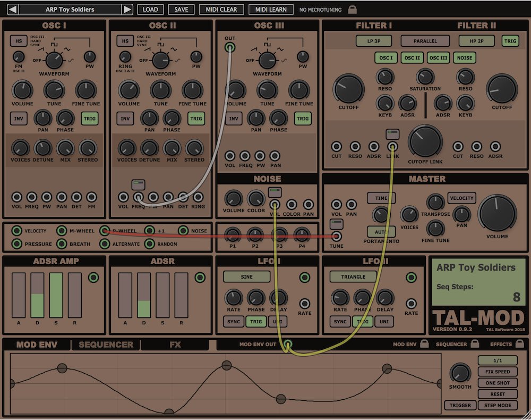The width and height of the screenshot is (531, 420).
Task: Click the VOL input jack under NOISE
Action: [275, 204]
